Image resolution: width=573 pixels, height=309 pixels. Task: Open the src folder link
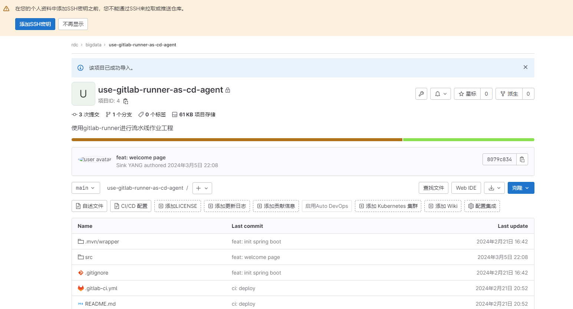(89, 257)
